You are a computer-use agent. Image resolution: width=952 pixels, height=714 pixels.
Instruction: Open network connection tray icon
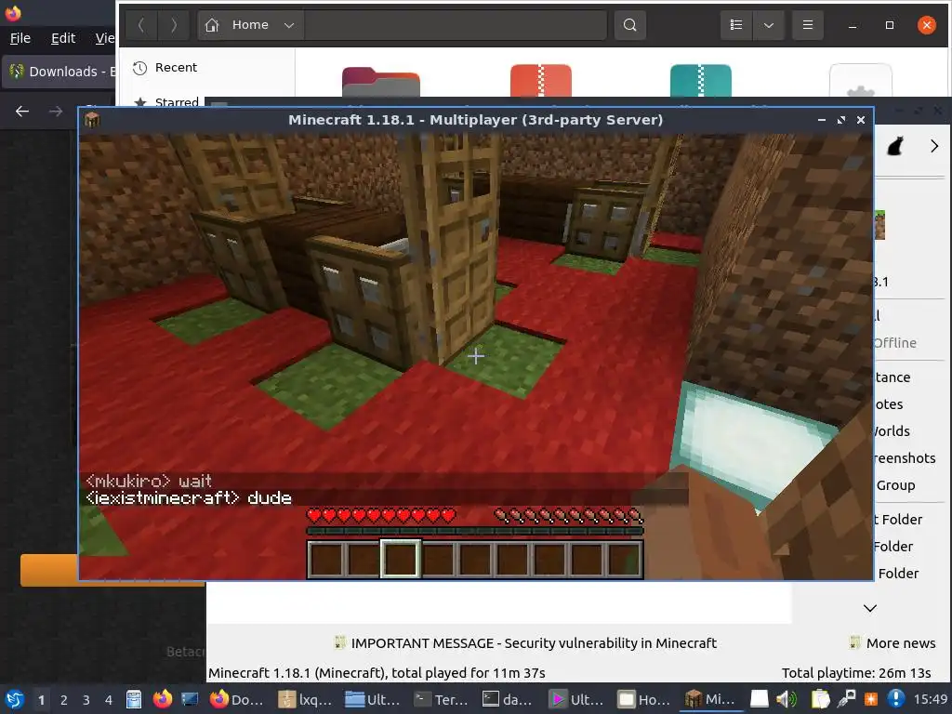[846, 699]
